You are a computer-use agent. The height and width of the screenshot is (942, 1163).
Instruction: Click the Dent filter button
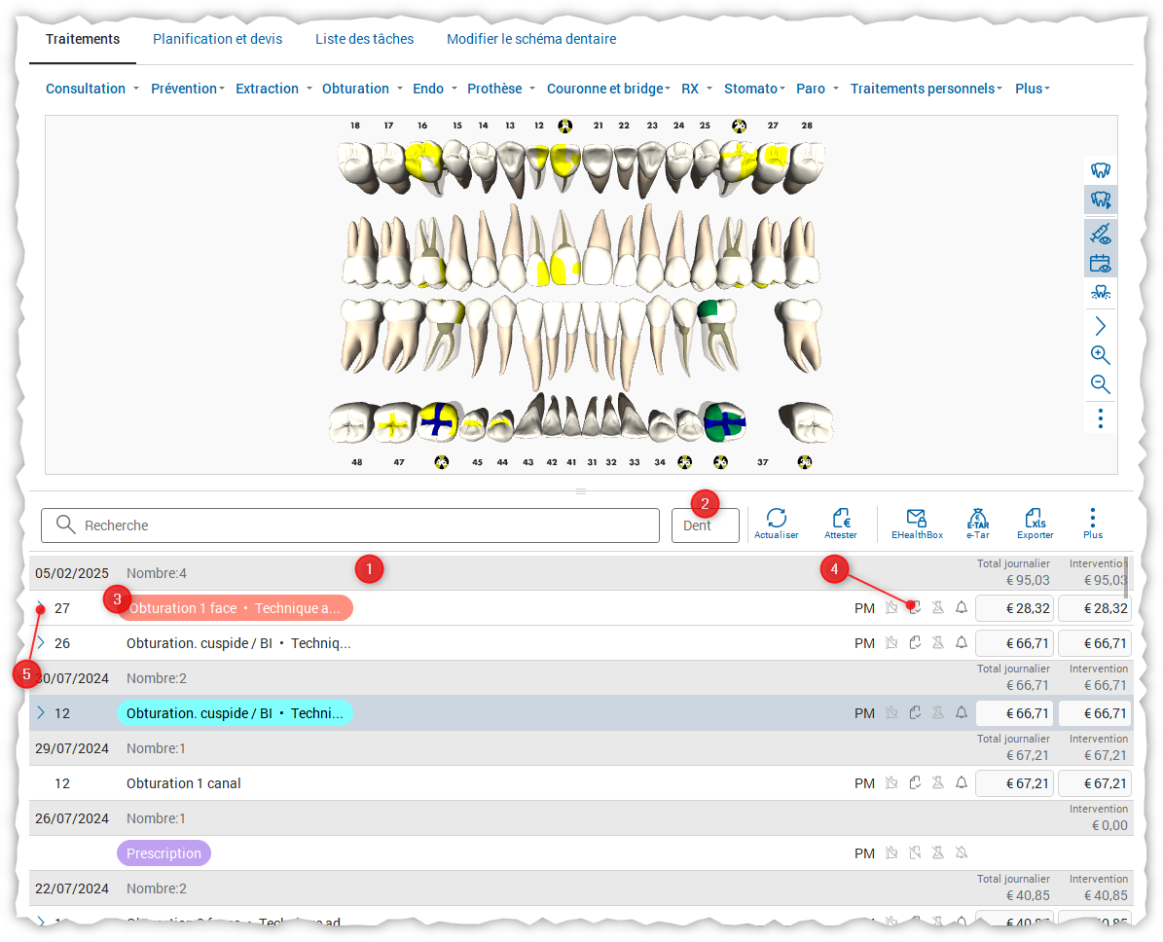[705, 525]
